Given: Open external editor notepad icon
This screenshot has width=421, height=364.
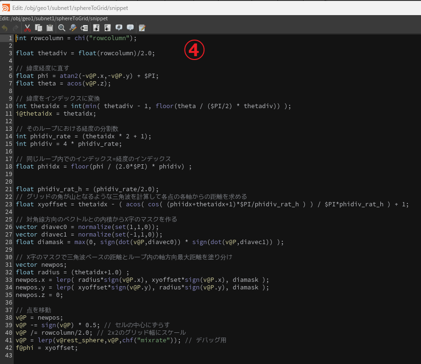Looking at the screenshot, I should tap(142, 28).
